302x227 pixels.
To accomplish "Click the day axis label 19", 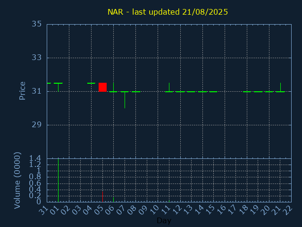I will pyautogui.click(x=254, y=210).
